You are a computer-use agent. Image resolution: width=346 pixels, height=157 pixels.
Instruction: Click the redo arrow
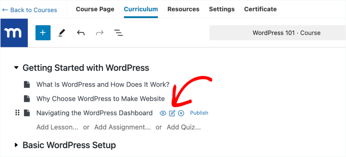tap(100, 33)
